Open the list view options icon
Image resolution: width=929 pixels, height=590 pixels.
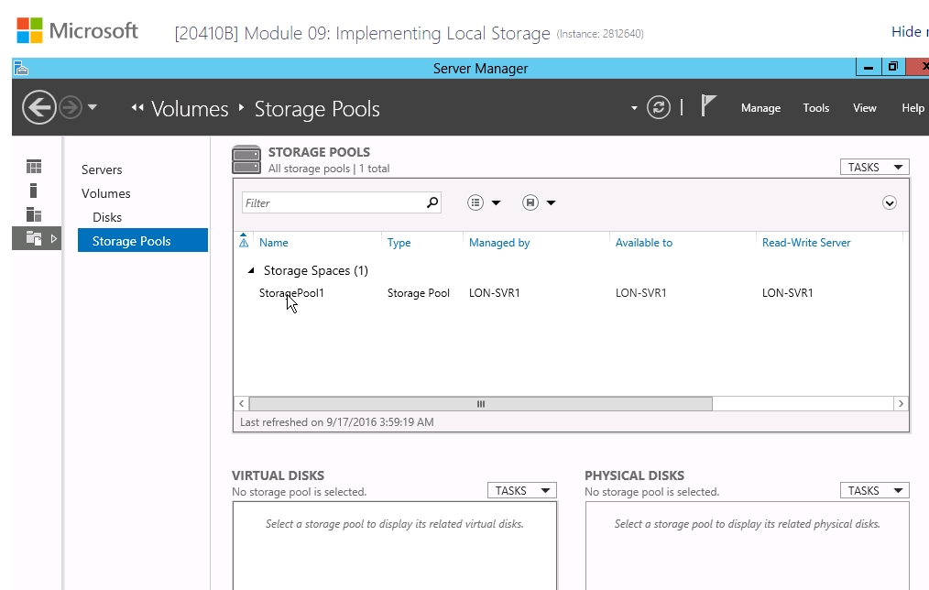click(x=475, y=202)
